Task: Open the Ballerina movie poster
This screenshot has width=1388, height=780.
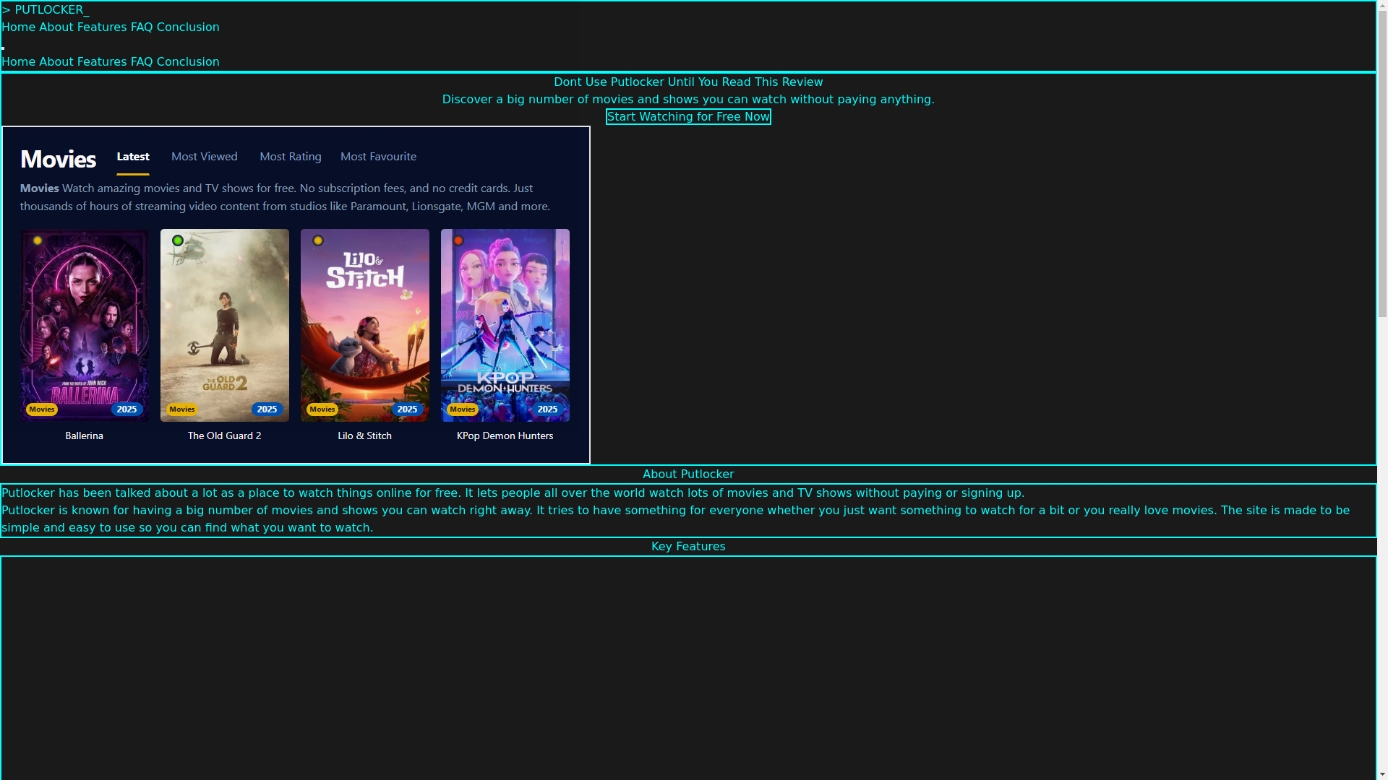Action: [85, 325]
